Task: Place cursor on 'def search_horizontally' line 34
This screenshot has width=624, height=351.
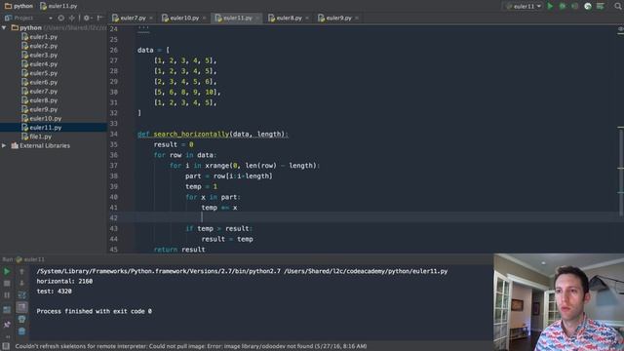Action: pyautogui.click(x=213, y=135)
